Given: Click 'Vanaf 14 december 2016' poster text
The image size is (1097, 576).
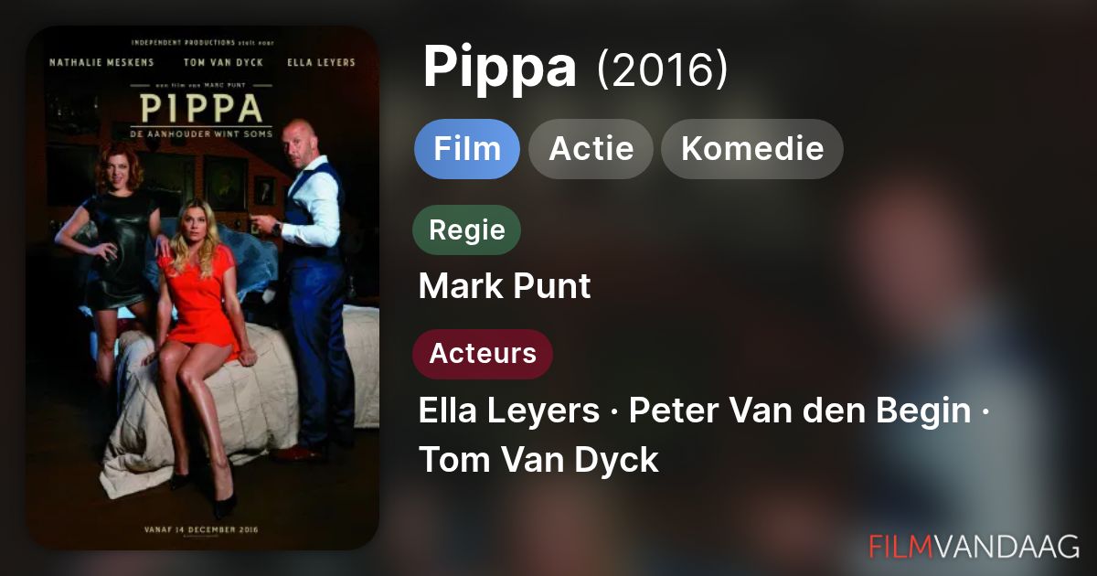Looking at the screenshot, I should (203, 529).
